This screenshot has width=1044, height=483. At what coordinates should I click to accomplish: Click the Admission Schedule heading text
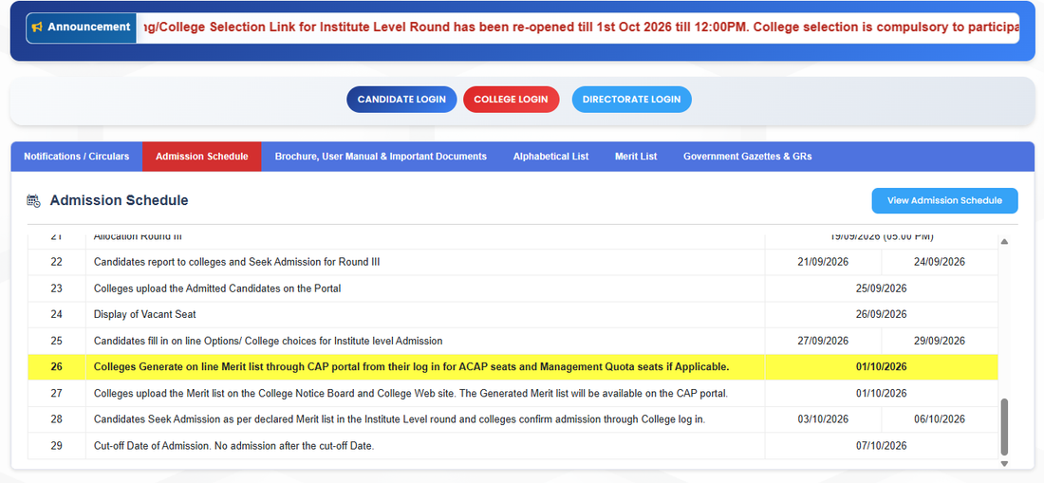119,200
